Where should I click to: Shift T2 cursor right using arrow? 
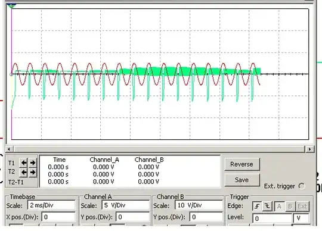[x=33, y=173]
